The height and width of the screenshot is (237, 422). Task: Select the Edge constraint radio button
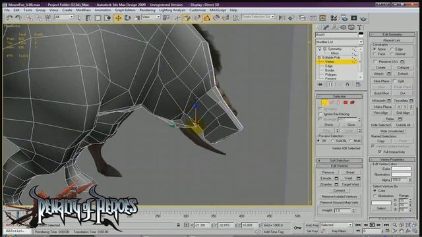pyautogui.click(x=392, y=49)
